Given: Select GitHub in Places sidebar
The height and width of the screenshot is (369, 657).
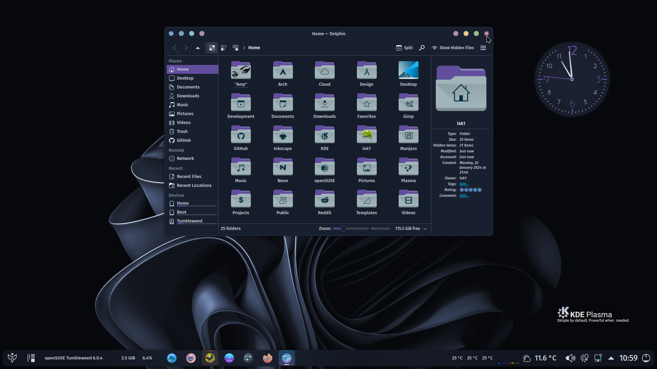Looking at the screenshot, I should pyautogui.click(x=192, y=140).
